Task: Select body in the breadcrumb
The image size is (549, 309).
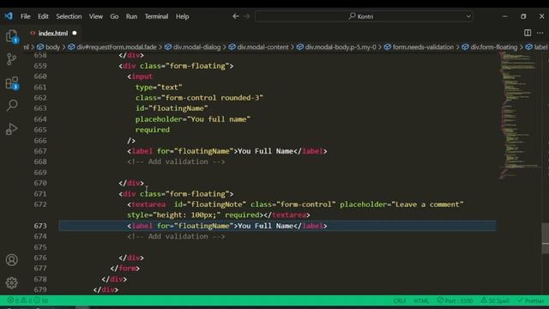Action: click(48, 47)
